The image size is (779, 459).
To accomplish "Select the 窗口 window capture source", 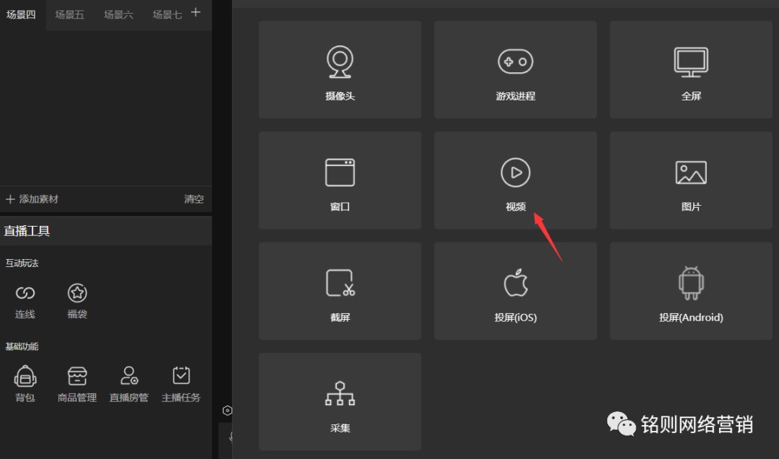I will 340,180.
